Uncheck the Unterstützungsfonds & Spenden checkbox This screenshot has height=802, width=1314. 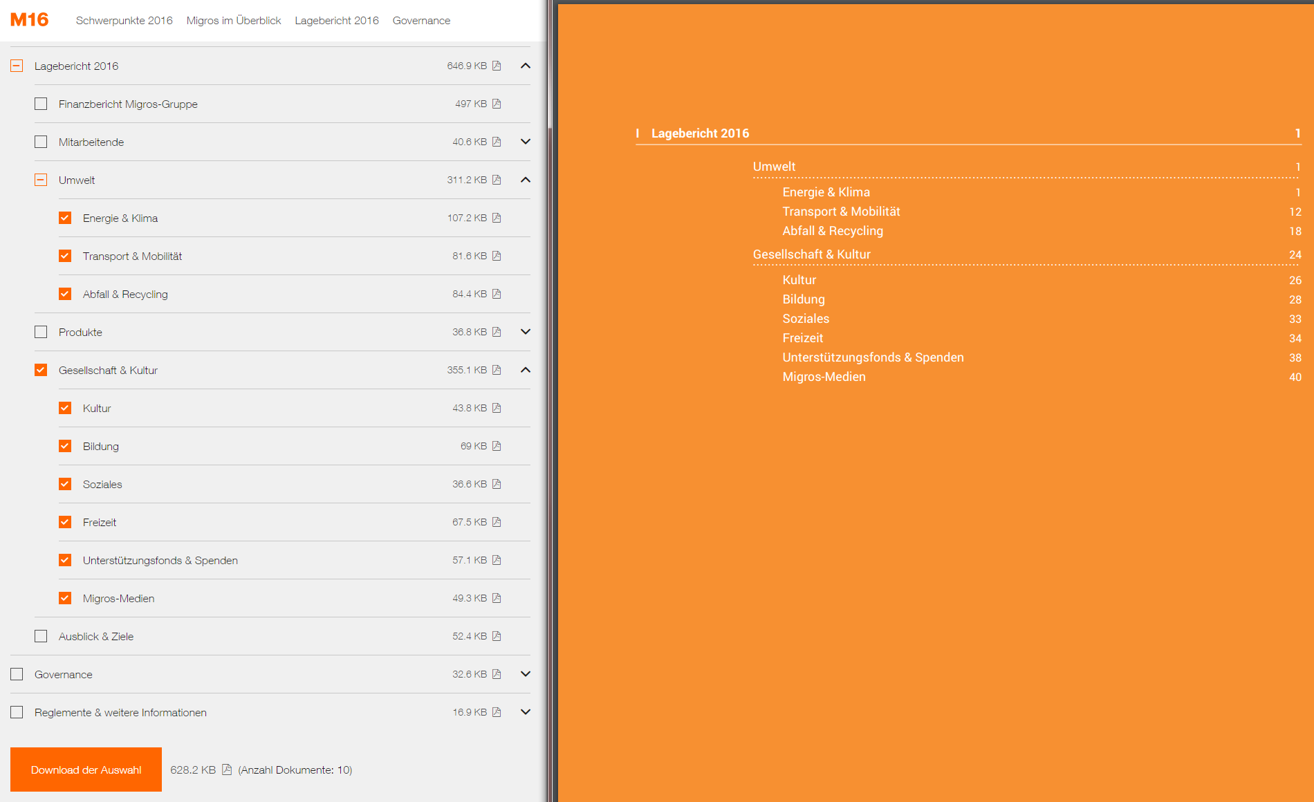(65, 560)
